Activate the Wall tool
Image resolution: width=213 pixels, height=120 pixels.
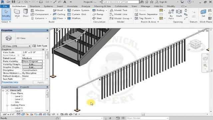[17, 14]
